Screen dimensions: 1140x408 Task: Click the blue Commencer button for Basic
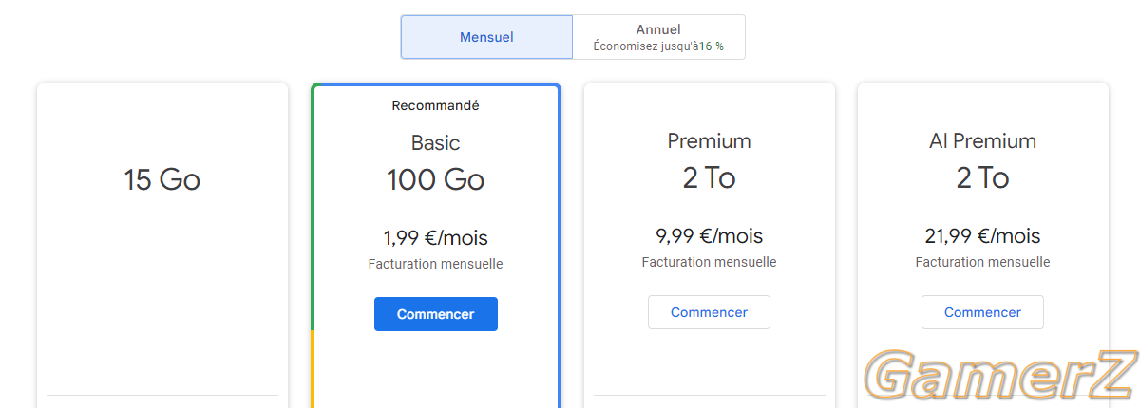click(436, 314)
